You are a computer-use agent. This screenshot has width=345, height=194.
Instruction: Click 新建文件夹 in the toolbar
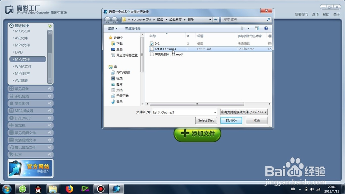(133, 28)
